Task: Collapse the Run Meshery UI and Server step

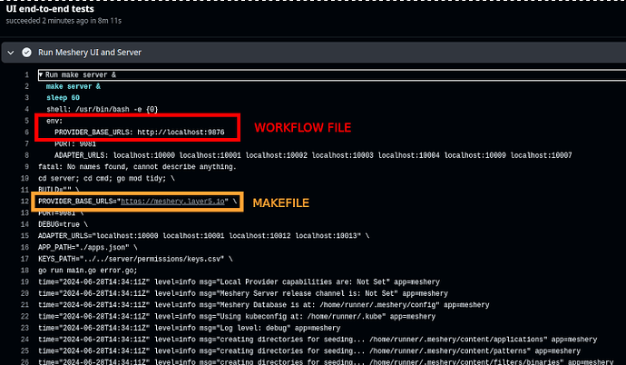Action: [11, 53]
